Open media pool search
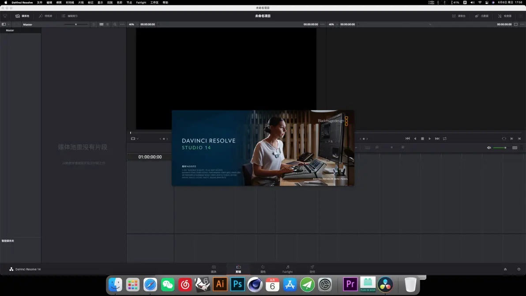The image size is (526, 296). (x=115, y=24)
